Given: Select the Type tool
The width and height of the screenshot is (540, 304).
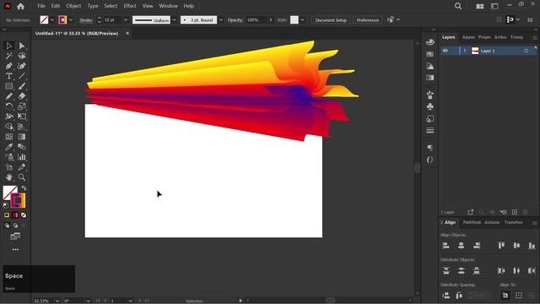Looking at the screenshot, I should coord(9,76).
